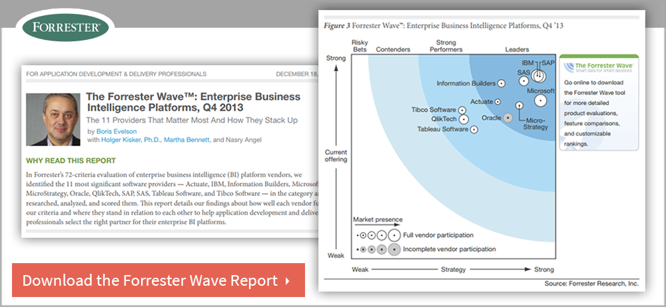Select the Information Builders chart marker

click(501, 84)
